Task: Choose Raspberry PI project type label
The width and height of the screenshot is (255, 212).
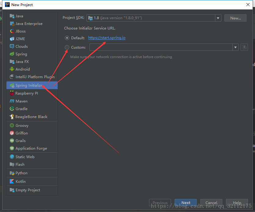Action: (27, 93)
